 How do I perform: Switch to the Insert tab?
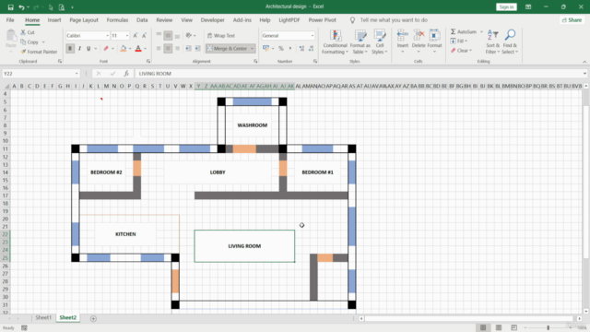pos(54,20)
